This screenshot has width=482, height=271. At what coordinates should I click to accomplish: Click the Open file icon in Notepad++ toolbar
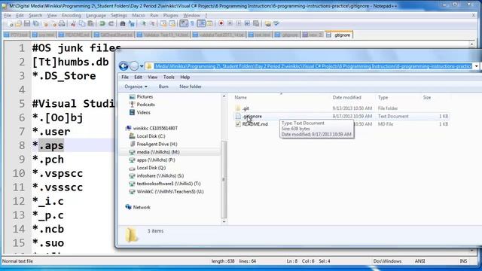point(18,23)
